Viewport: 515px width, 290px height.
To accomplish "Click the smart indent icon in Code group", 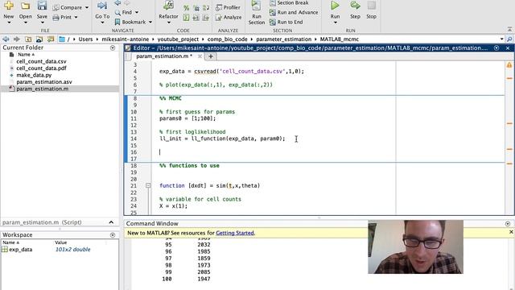I will pos(186,18).
